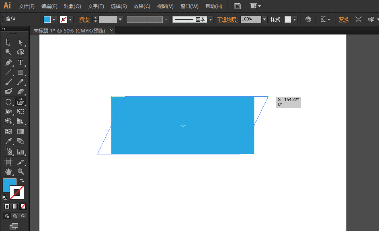Open 帮助(H) menu
This screenshot has width=379, height=231.
click(214, 6)
